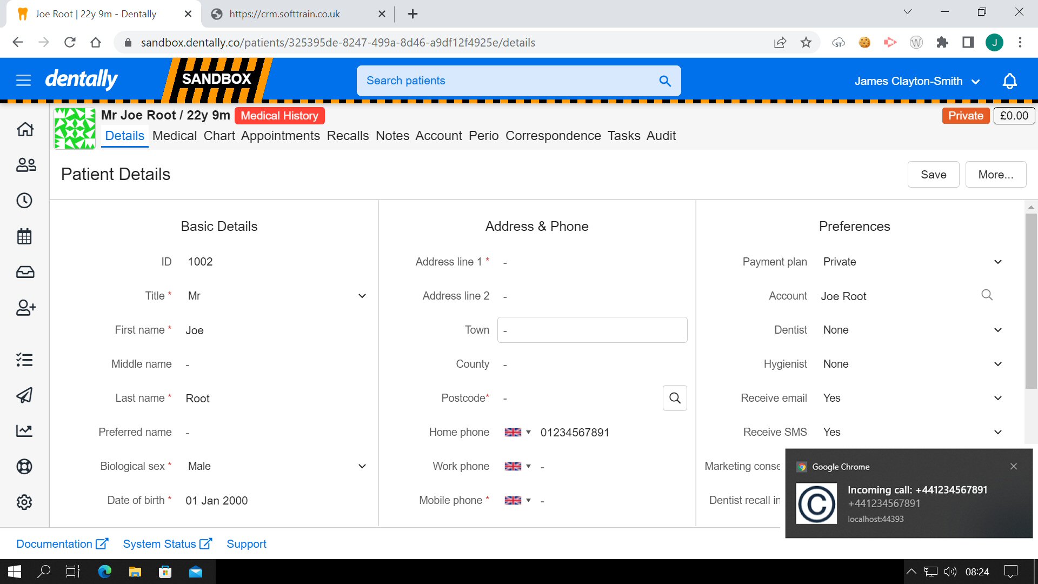Screen dimensions: 1038x584
Task: Open the Title dropdown showing Mr
Action: 277,296
